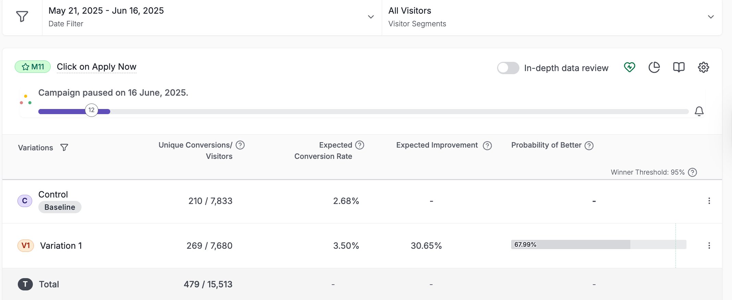Screen dimensions: 732x300
Task: Click the M11 metric badge
Action: (x=33, y=67)
